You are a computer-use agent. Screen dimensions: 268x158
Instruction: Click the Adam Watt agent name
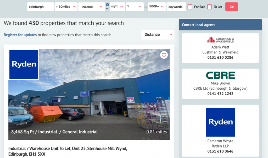[220, 47]
